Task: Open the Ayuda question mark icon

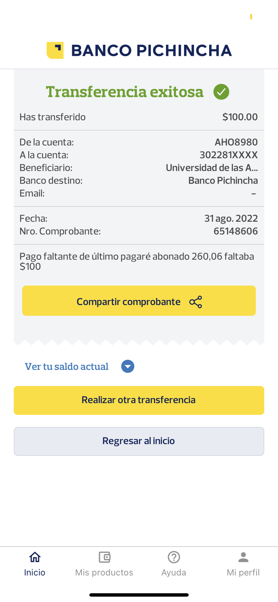Action: (x=174, y=557)
